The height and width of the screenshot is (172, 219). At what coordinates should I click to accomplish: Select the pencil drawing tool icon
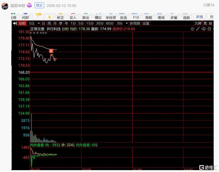coord(198,29)
